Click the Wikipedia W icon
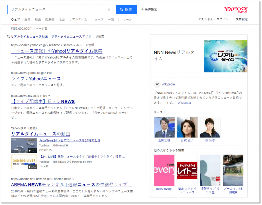Screen dimensions: 262x205 pos(157,84)
